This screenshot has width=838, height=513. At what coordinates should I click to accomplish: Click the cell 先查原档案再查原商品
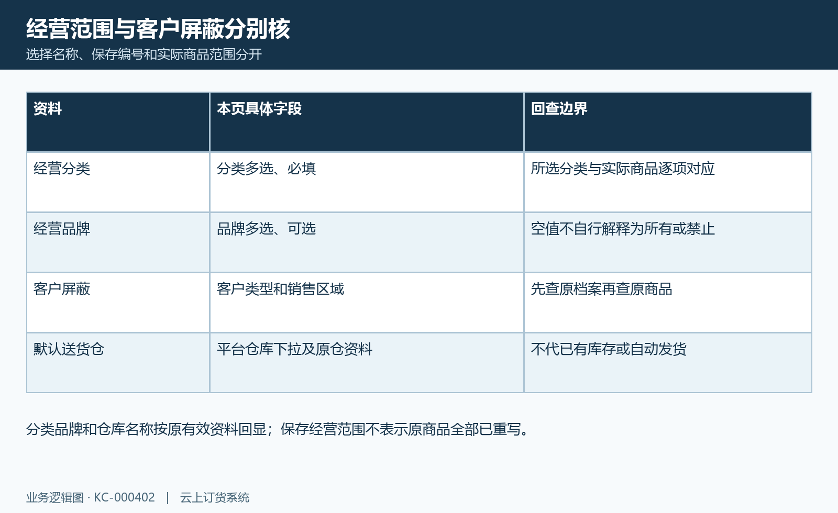coord(668,303)
